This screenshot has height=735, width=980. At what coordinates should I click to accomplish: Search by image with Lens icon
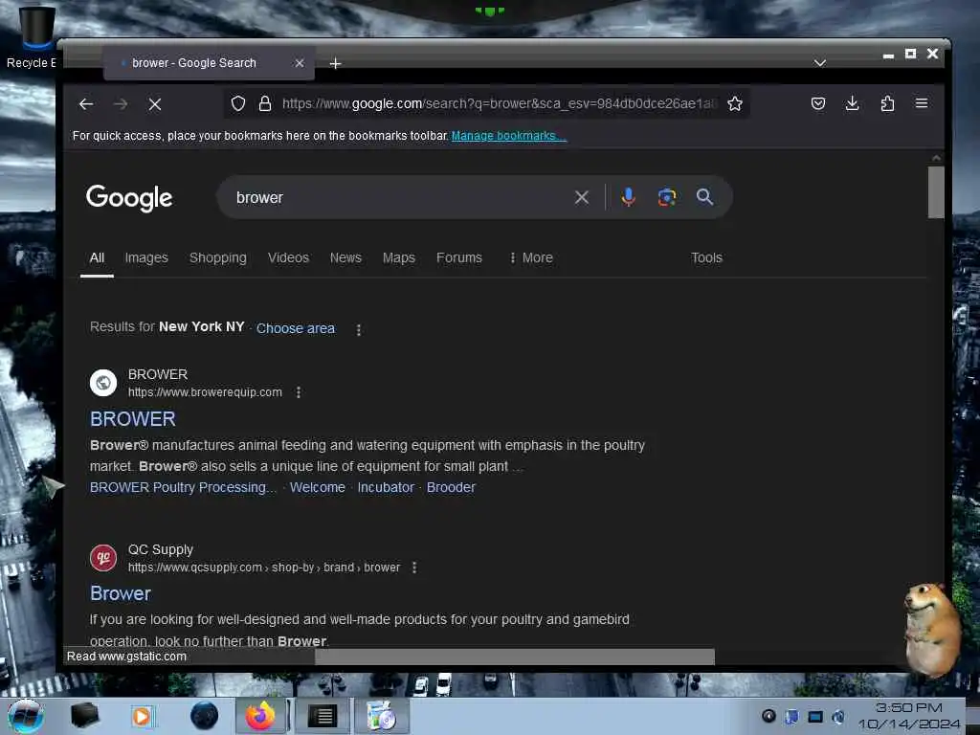(x=666, y=197)
